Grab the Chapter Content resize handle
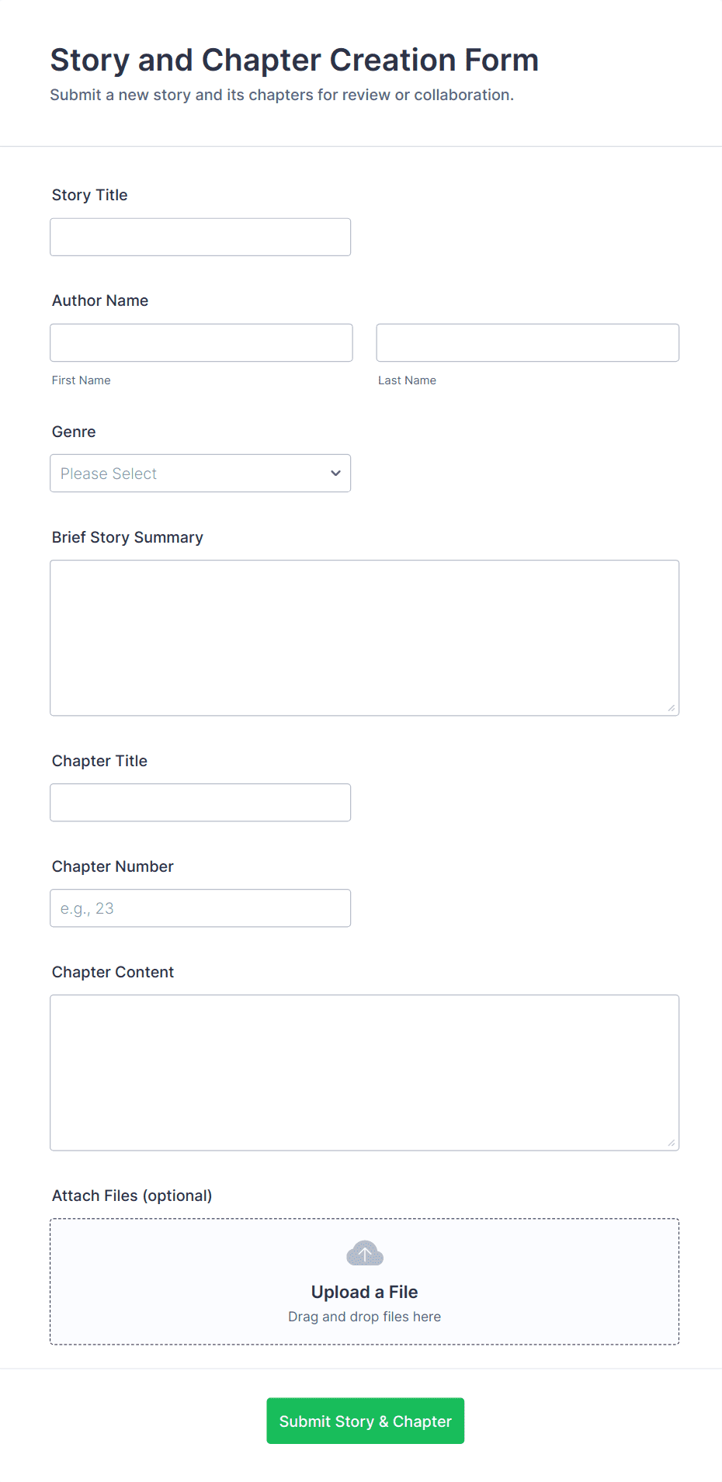 [x=671, y=1142]
